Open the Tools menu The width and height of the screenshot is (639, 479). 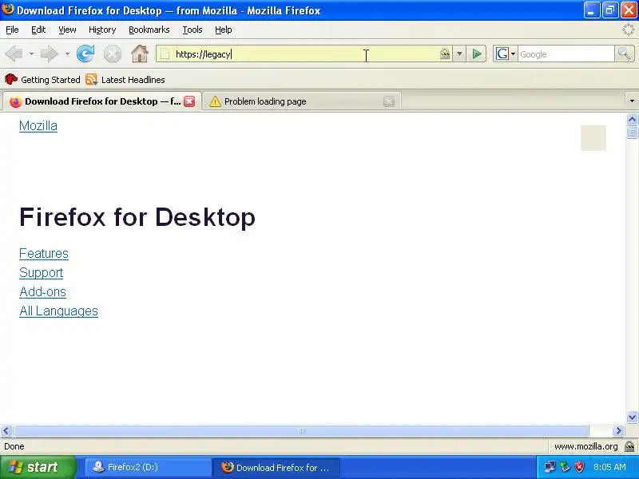point(192,30)
